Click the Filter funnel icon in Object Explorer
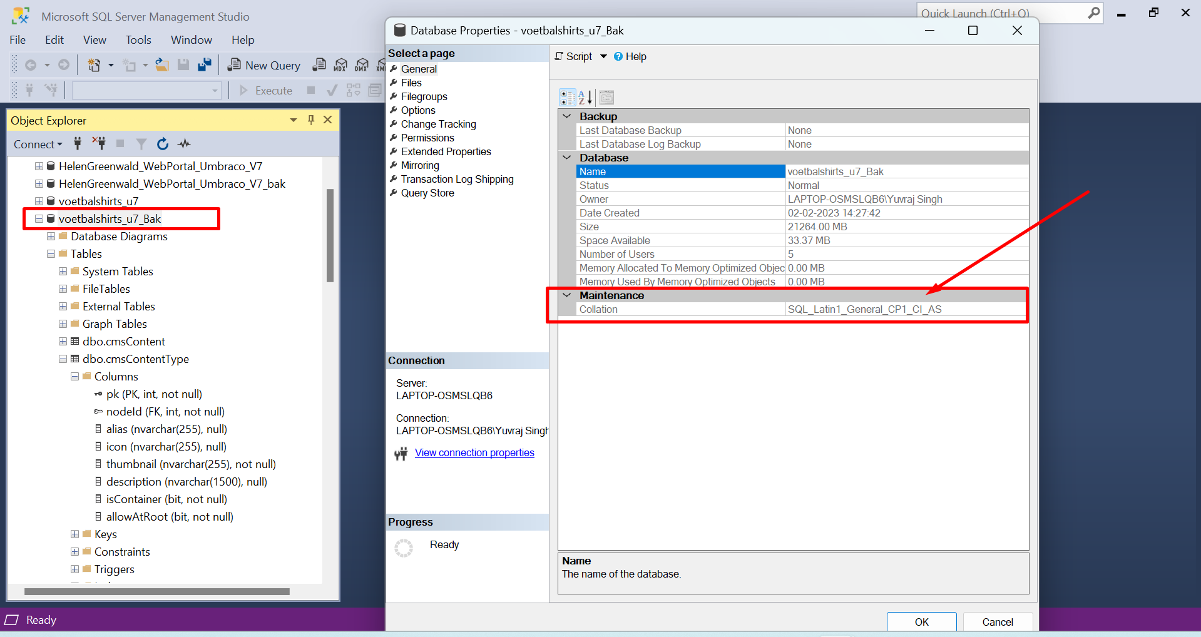The width and height of the screenshot is (1201, 637). point(141,144)
